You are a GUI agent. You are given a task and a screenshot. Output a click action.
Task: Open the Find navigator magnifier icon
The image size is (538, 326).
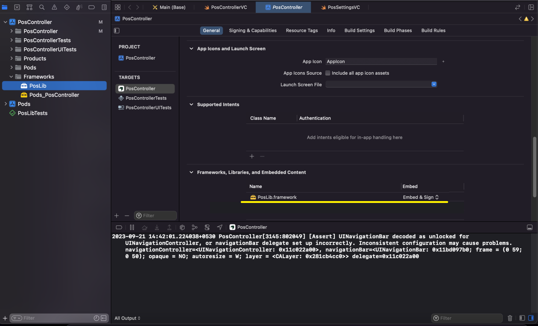(x=42, y=7)
